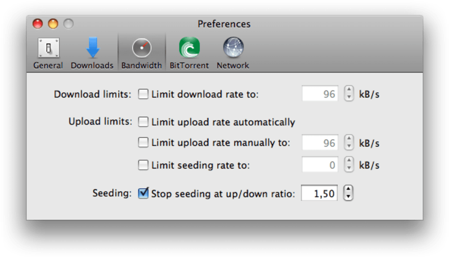Click the seeding rate field showing 0
The image size is (449, 257).
pos(320,165)
